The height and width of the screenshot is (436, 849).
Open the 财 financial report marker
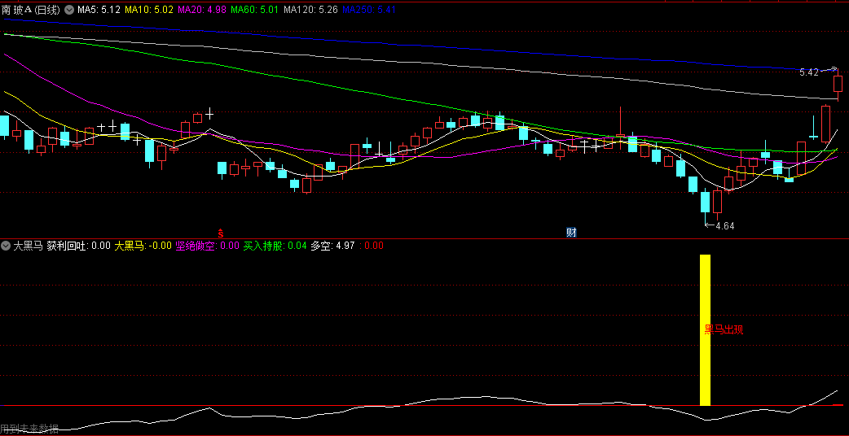pos(570,233)
